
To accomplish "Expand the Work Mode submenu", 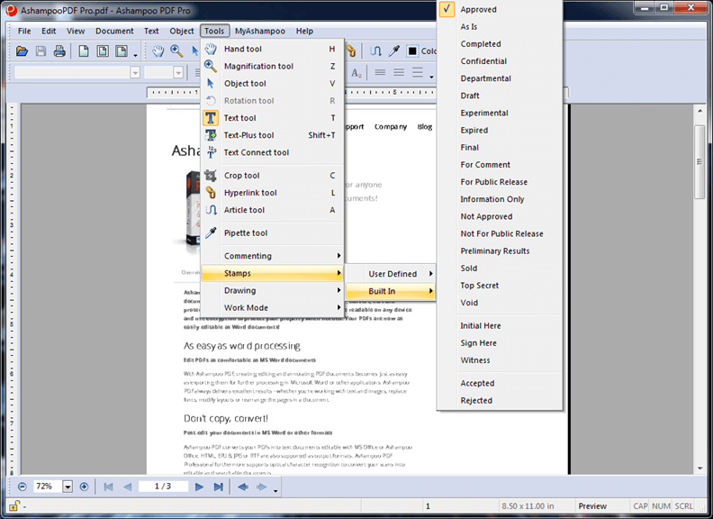I will 273,308.
